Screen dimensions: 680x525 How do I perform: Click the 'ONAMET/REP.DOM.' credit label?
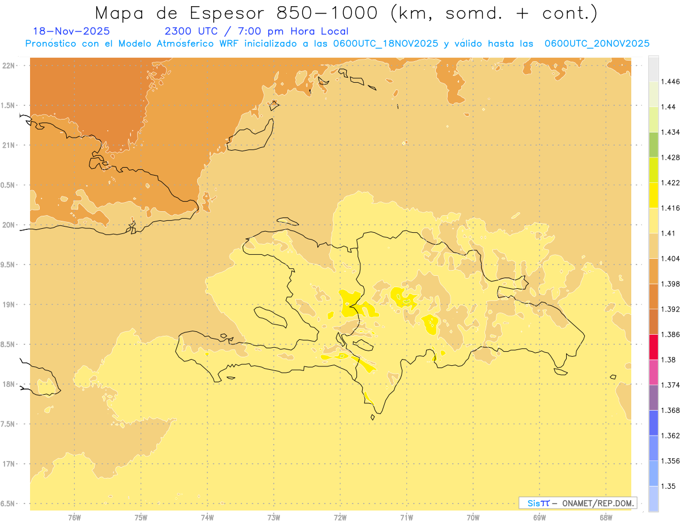point(598,503)
